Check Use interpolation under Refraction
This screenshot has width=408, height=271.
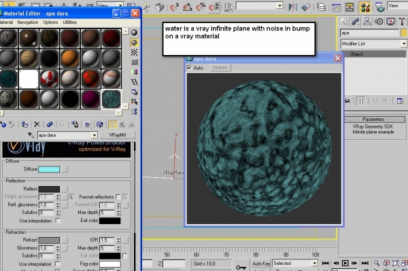[58, 264]
